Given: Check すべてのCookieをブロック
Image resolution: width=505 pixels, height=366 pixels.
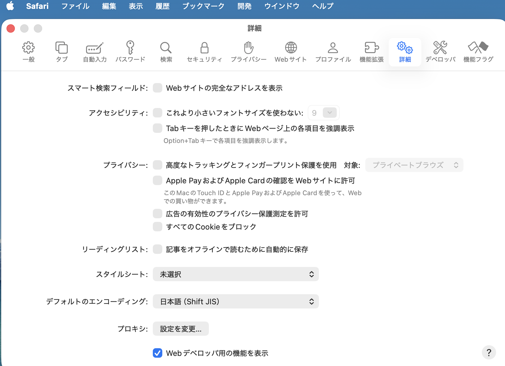Looking at the screenshot, I should tap(157, 227).
